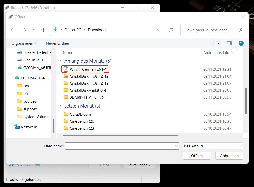The width and height of the screenshot is (254, 187).
Task: Select the CinebenchR20 folder
Action: coord(79,121)
